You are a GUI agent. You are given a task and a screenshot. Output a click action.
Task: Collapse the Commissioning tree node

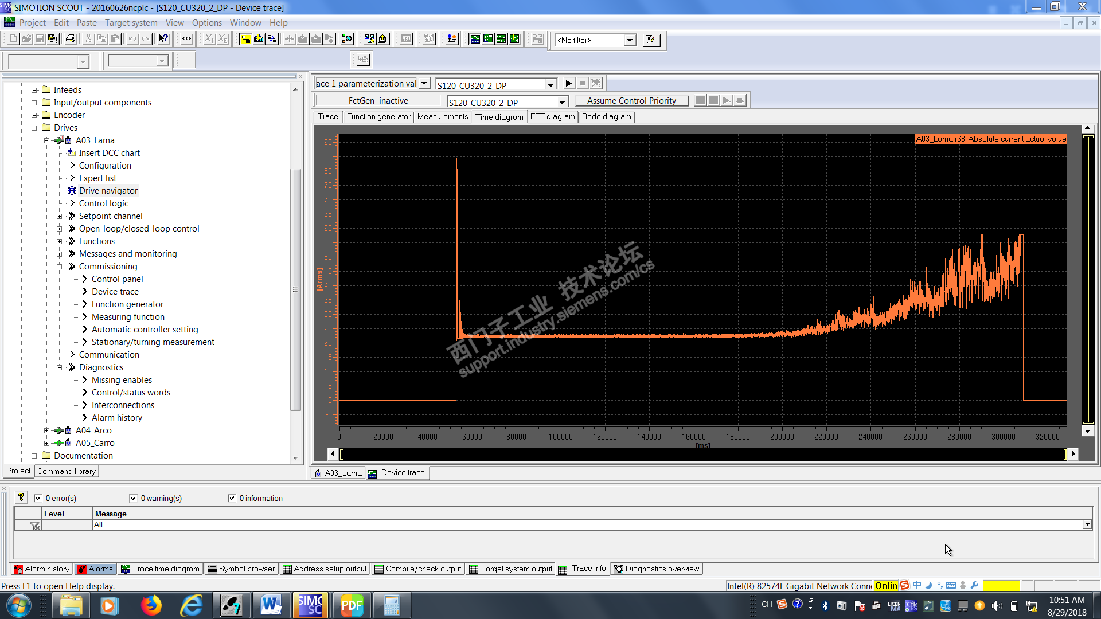pos(59,267)
